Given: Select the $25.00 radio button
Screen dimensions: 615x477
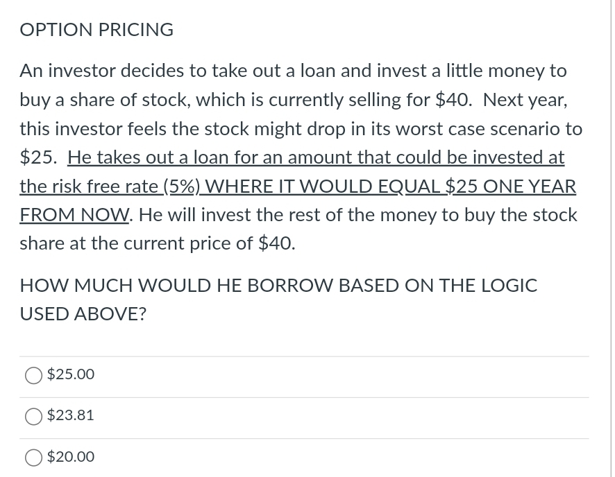Looking at the screenshot, I should click(33, 375).
